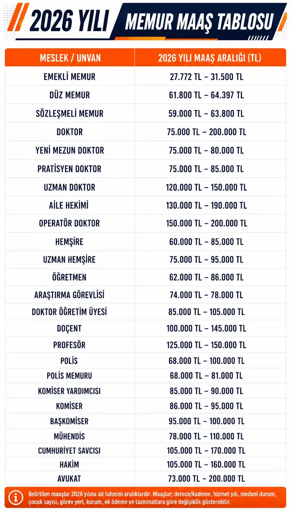Click the 2026 YILI MAAŞ ARALIĞI header
The height and width of the screenshot is (512, 291).
point(210,58)
